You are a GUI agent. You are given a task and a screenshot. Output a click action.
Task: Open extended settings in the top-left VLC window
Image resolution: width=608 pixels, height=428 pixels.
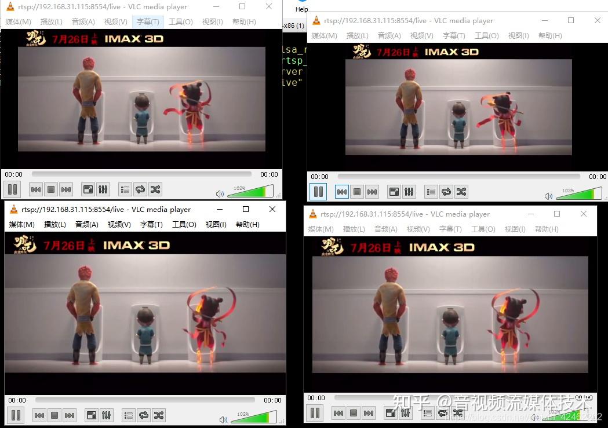point(103,189)
